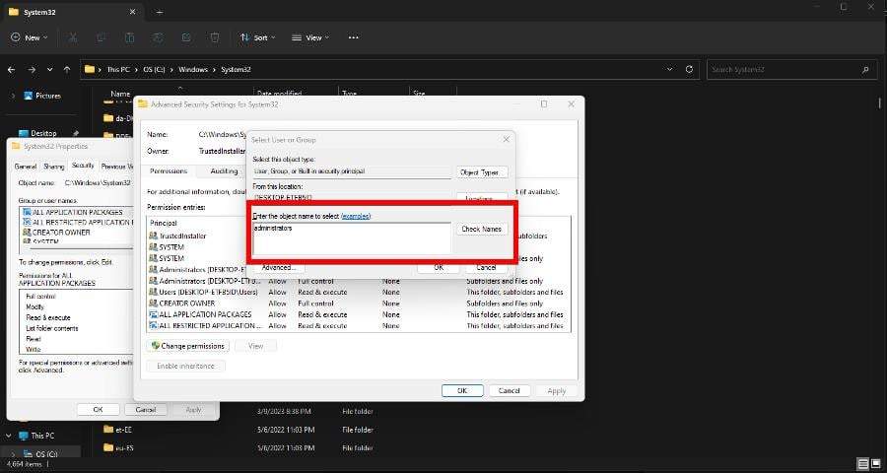Click the Object Types button

pos(481,172)
